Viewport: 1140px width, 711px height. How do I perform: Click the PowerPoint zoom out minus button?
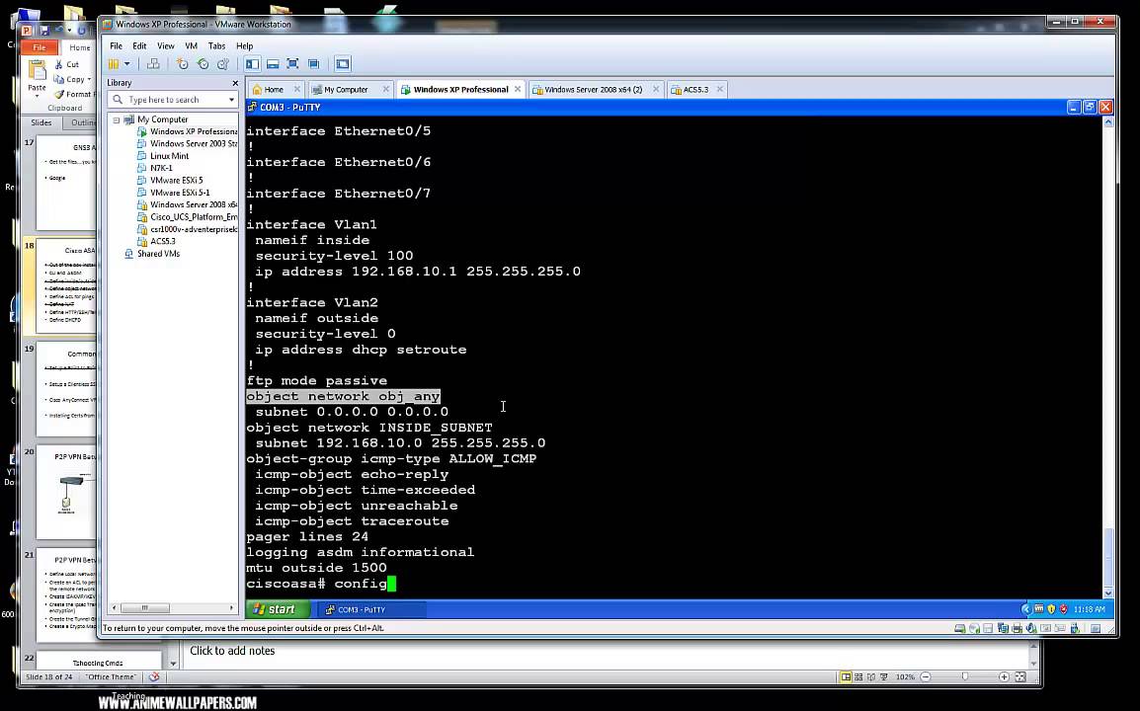coord(926,676)
